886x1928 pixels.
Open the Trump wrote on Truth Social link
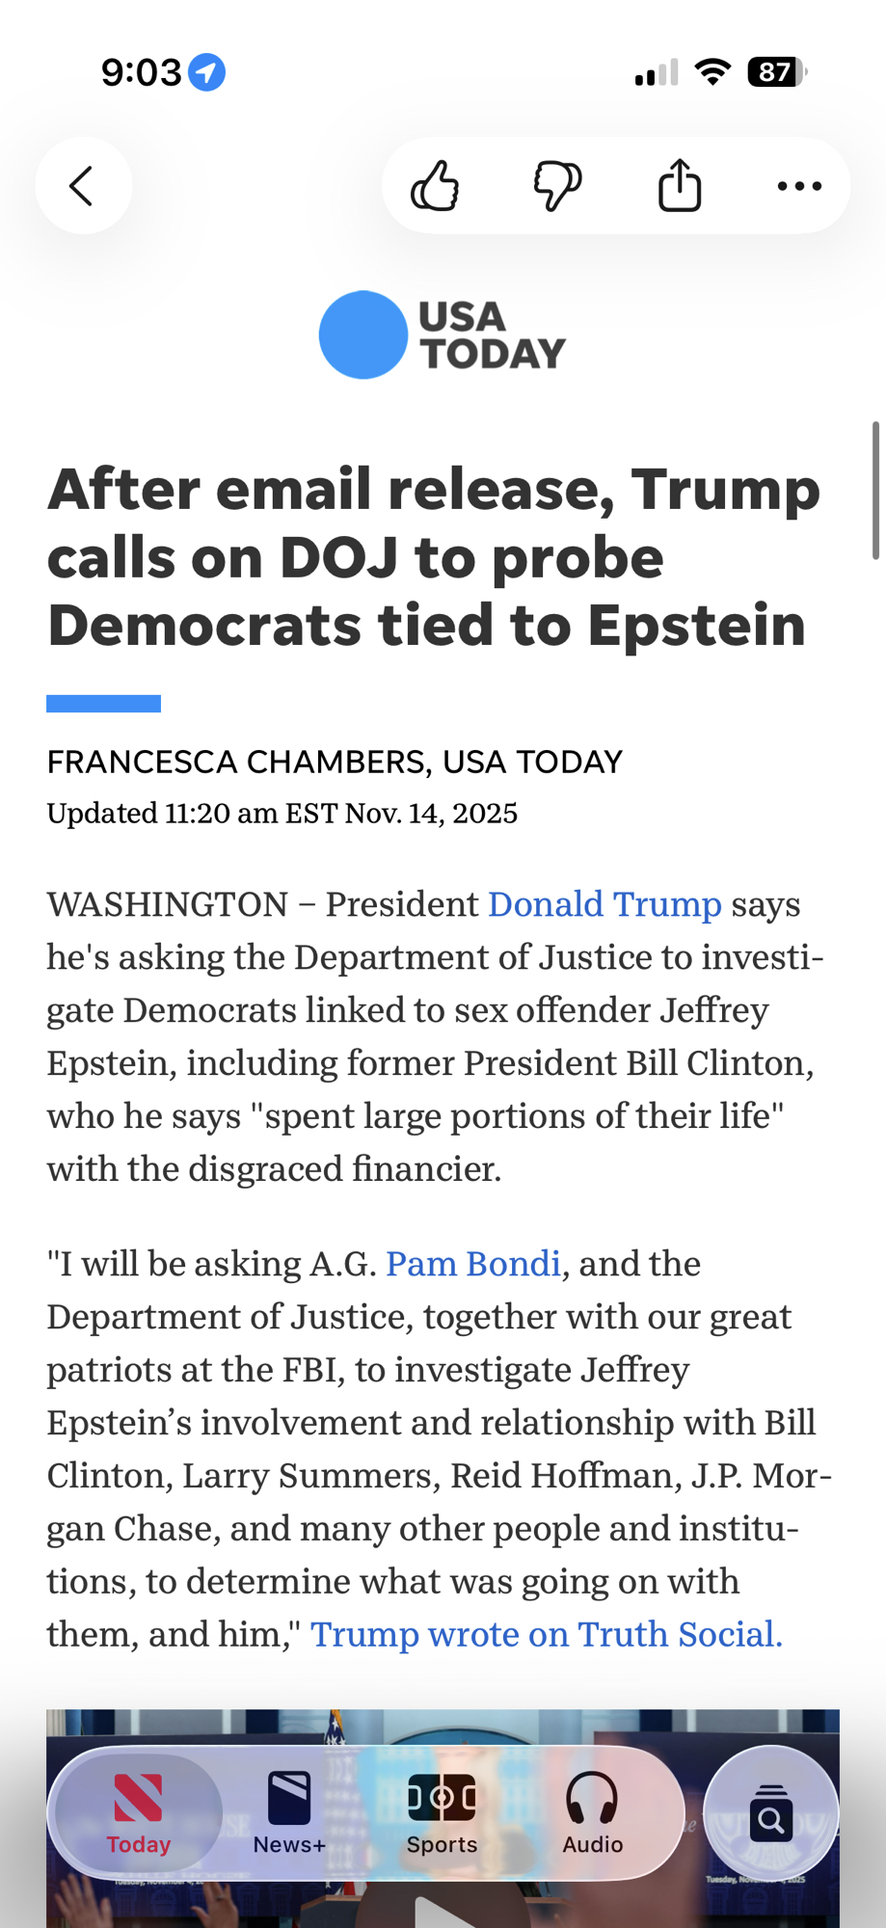pyautogui.click(x=546, y=1635)
